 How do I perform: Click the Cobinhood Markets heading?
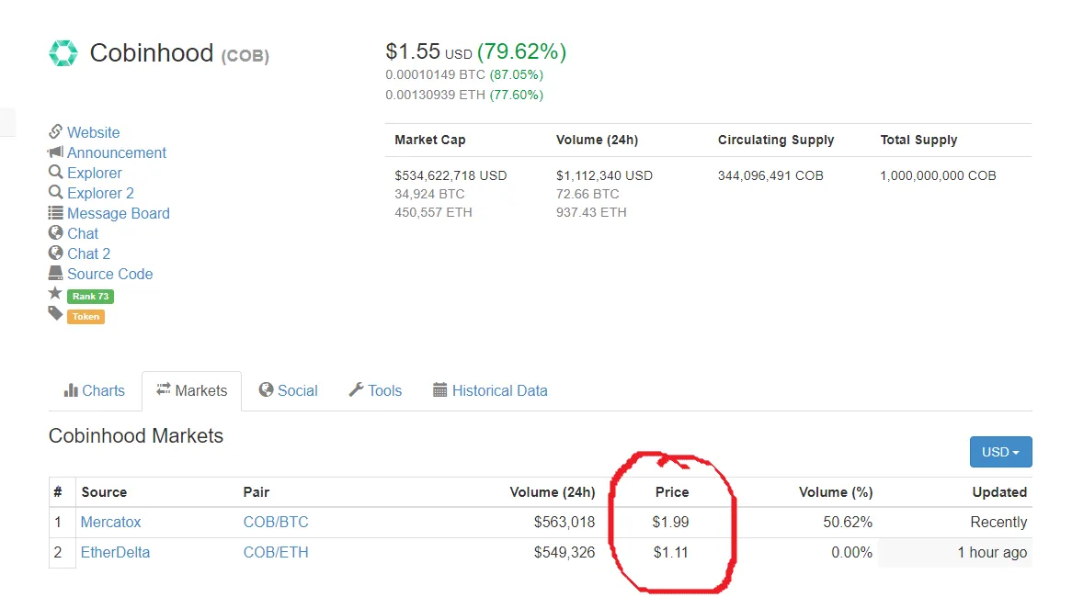pyautogui.click(x=136, y=435)
